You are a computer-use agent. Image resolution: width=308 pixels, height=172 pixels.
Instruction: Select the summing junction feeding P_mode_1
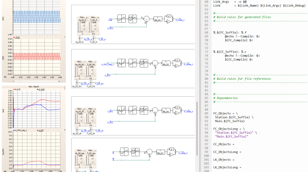point(146,19)
